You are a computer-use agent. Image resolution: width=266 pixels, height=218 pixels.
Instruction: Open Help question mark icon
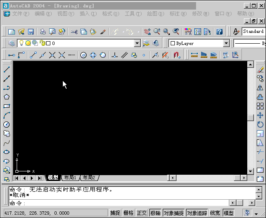pos(219,32)
